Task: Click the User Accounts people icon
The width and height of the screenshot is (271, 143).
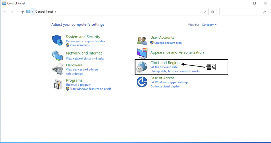Action: pos(142,41)
